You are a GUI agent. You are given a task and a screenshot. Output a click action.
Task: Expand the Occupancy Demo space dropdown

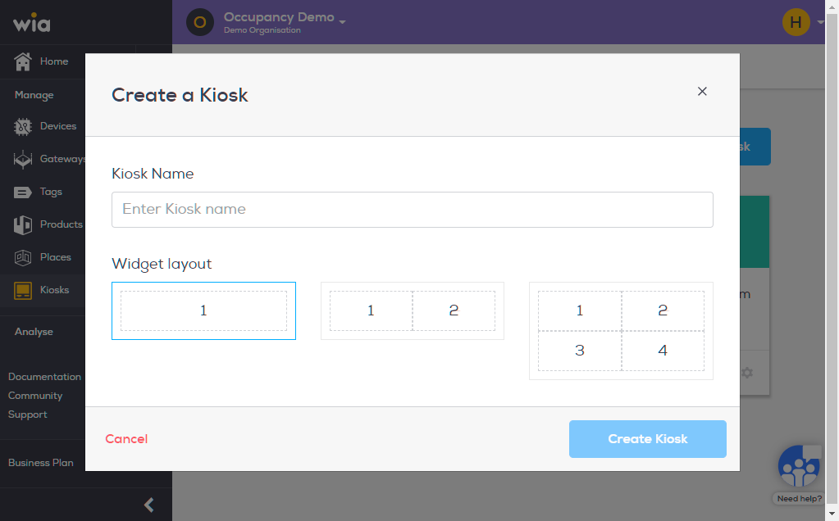pos(343,22)
